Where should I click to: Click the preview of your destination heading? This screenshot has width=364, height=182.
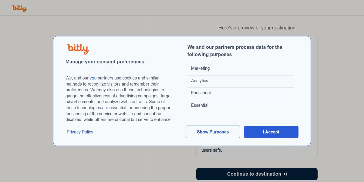tap(257, 28)
